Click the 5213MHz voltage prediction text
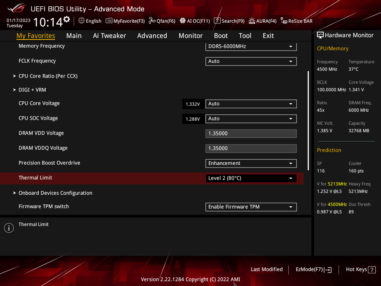The width and height of the screenshot is (381, 286). coord(337,184)
